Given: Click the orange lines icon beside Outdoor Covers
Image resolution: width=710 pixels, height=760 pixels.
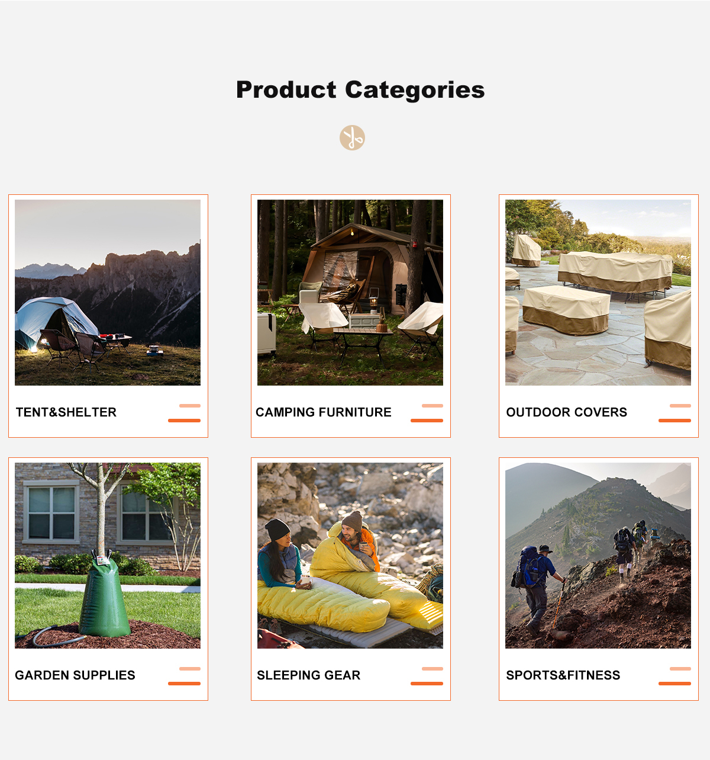Looking at the screenshot, I should click(x=675, y=413).
